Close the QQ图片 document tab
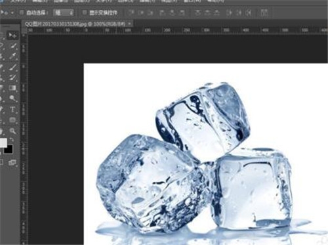 [x=130, y=24]
